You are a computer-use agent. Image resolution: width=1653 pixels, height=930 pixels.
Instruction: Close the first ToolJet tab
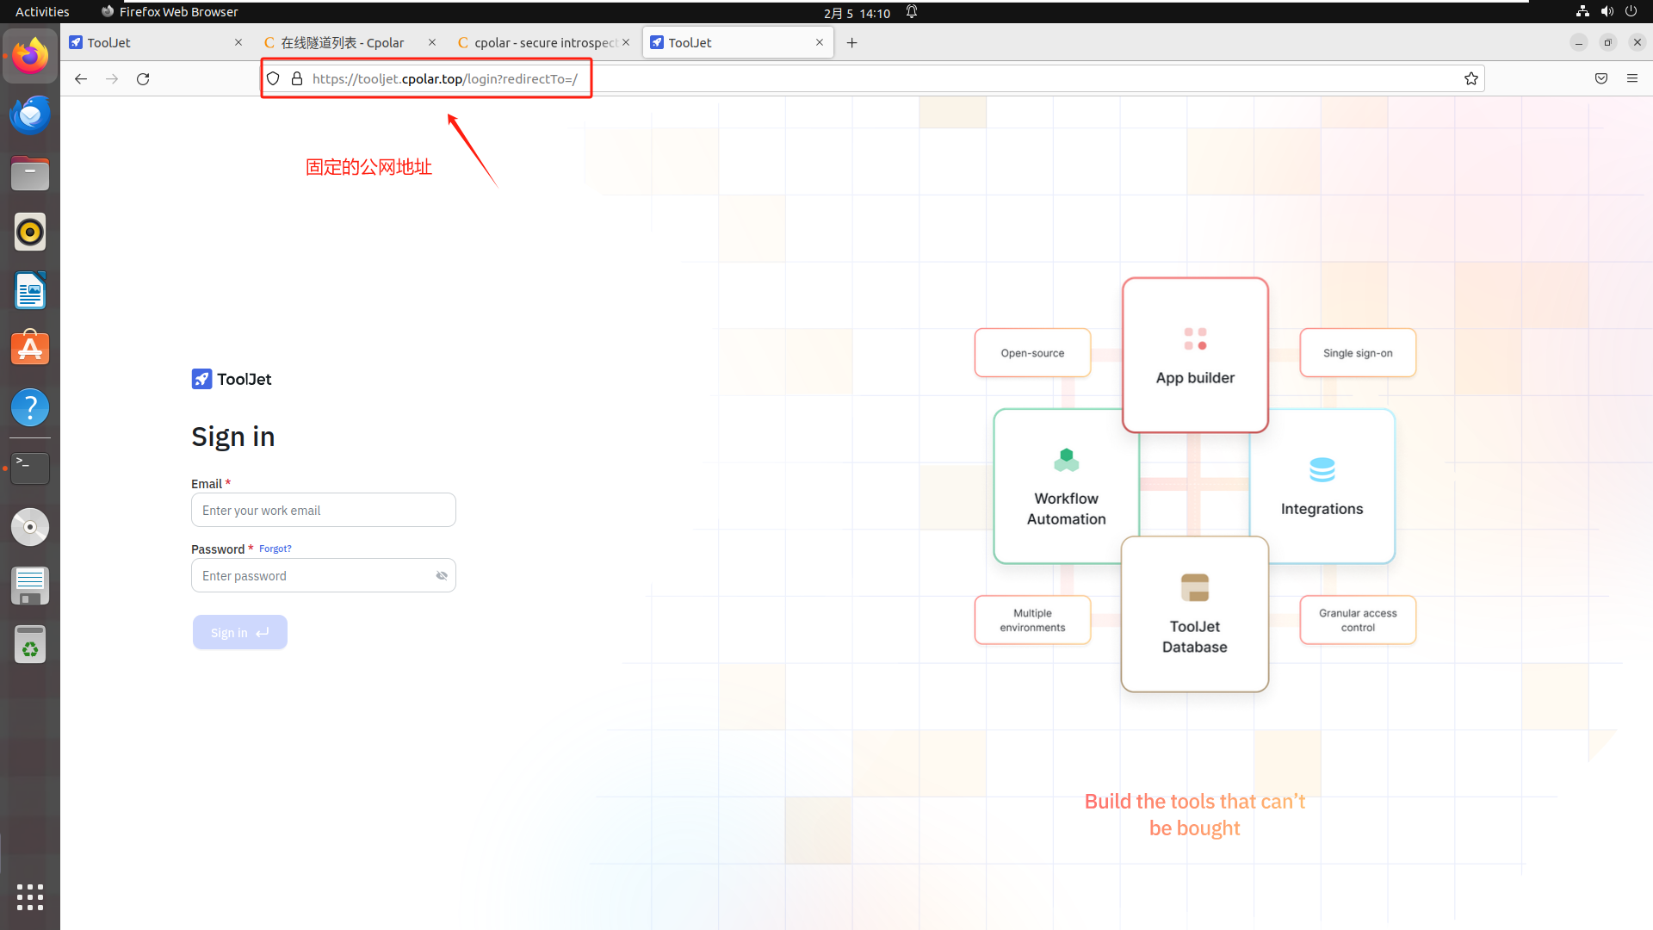tap(238, 42)
